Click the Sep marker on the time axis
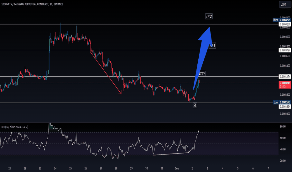This screenshot has height=172, width=292. point(177,169)
